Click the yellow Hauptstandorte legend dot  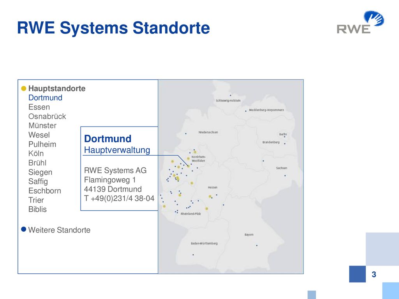[24, 88]
